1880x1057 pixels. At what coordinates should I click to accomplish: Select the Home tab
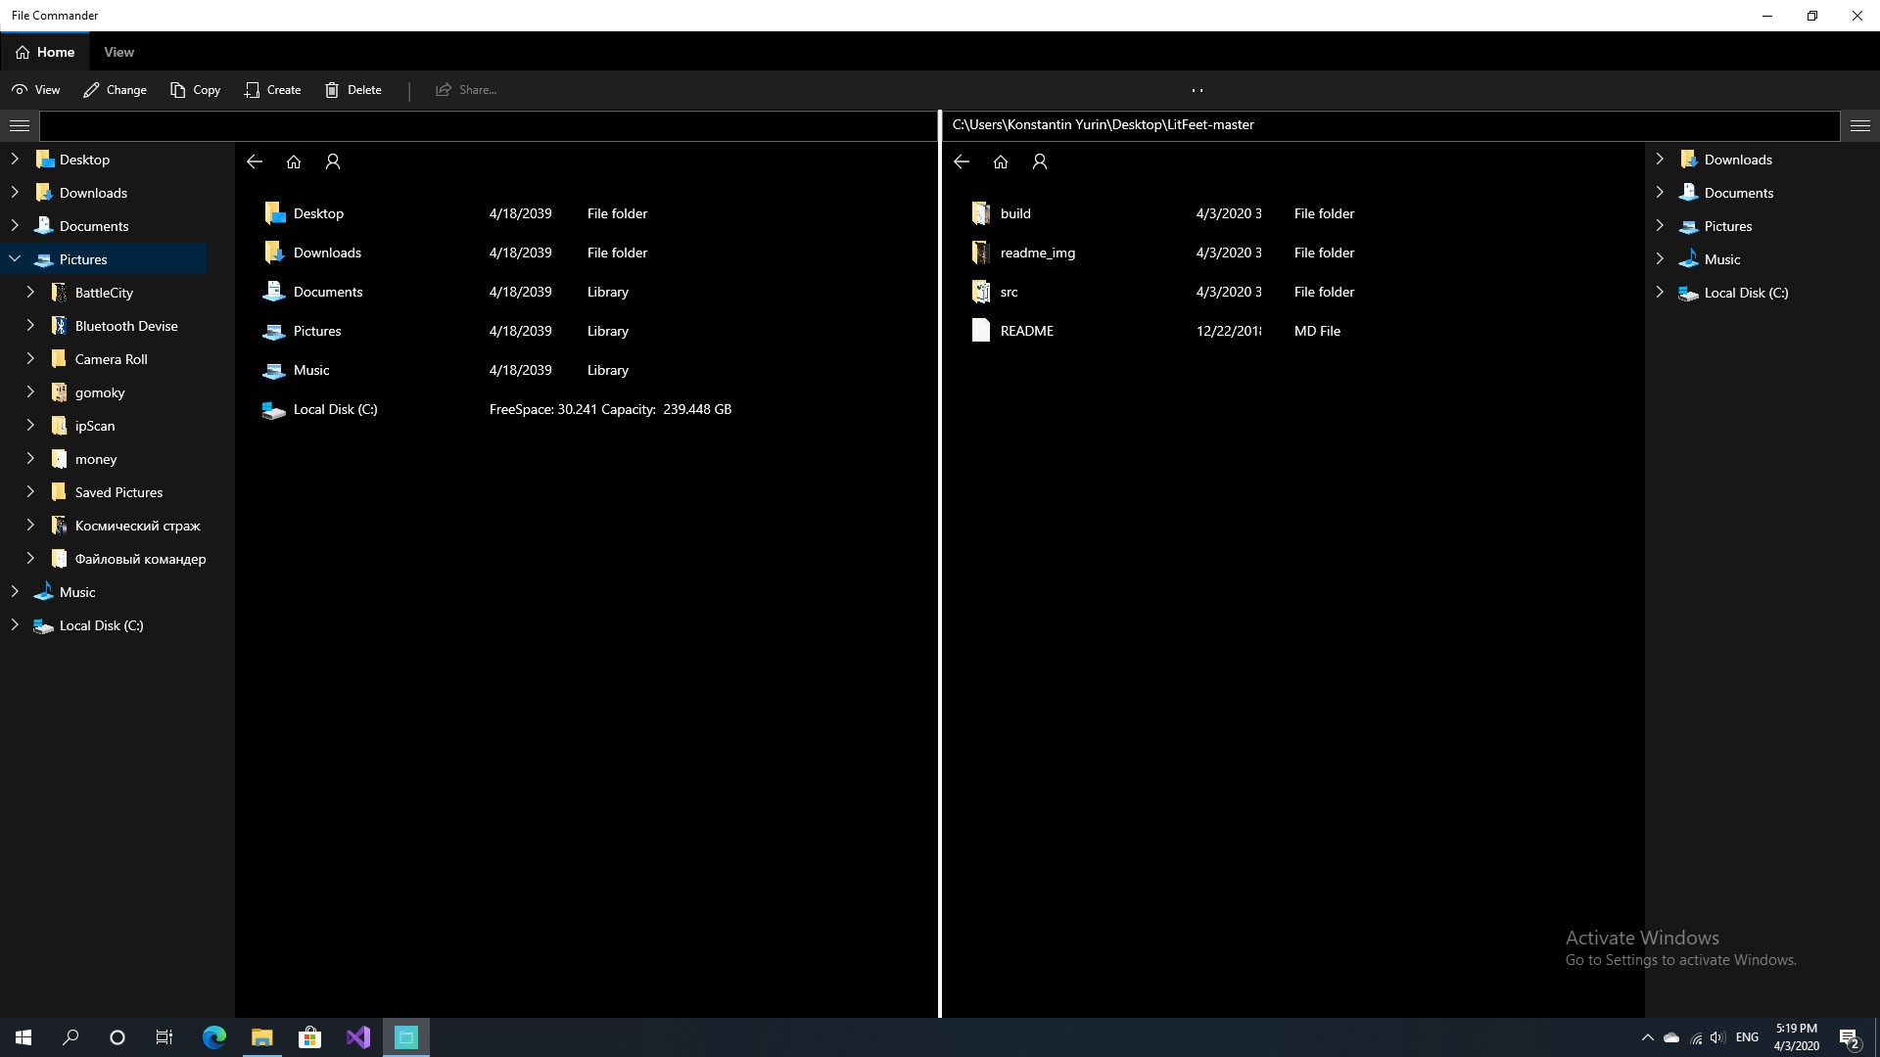point(45,52)
